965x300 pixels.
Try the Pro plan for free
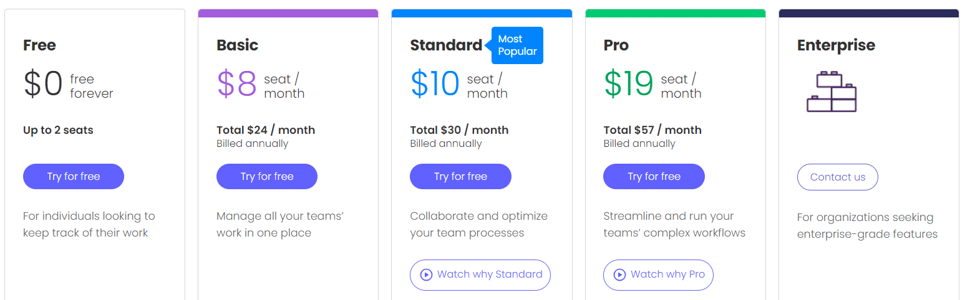(x=654, y=177)
